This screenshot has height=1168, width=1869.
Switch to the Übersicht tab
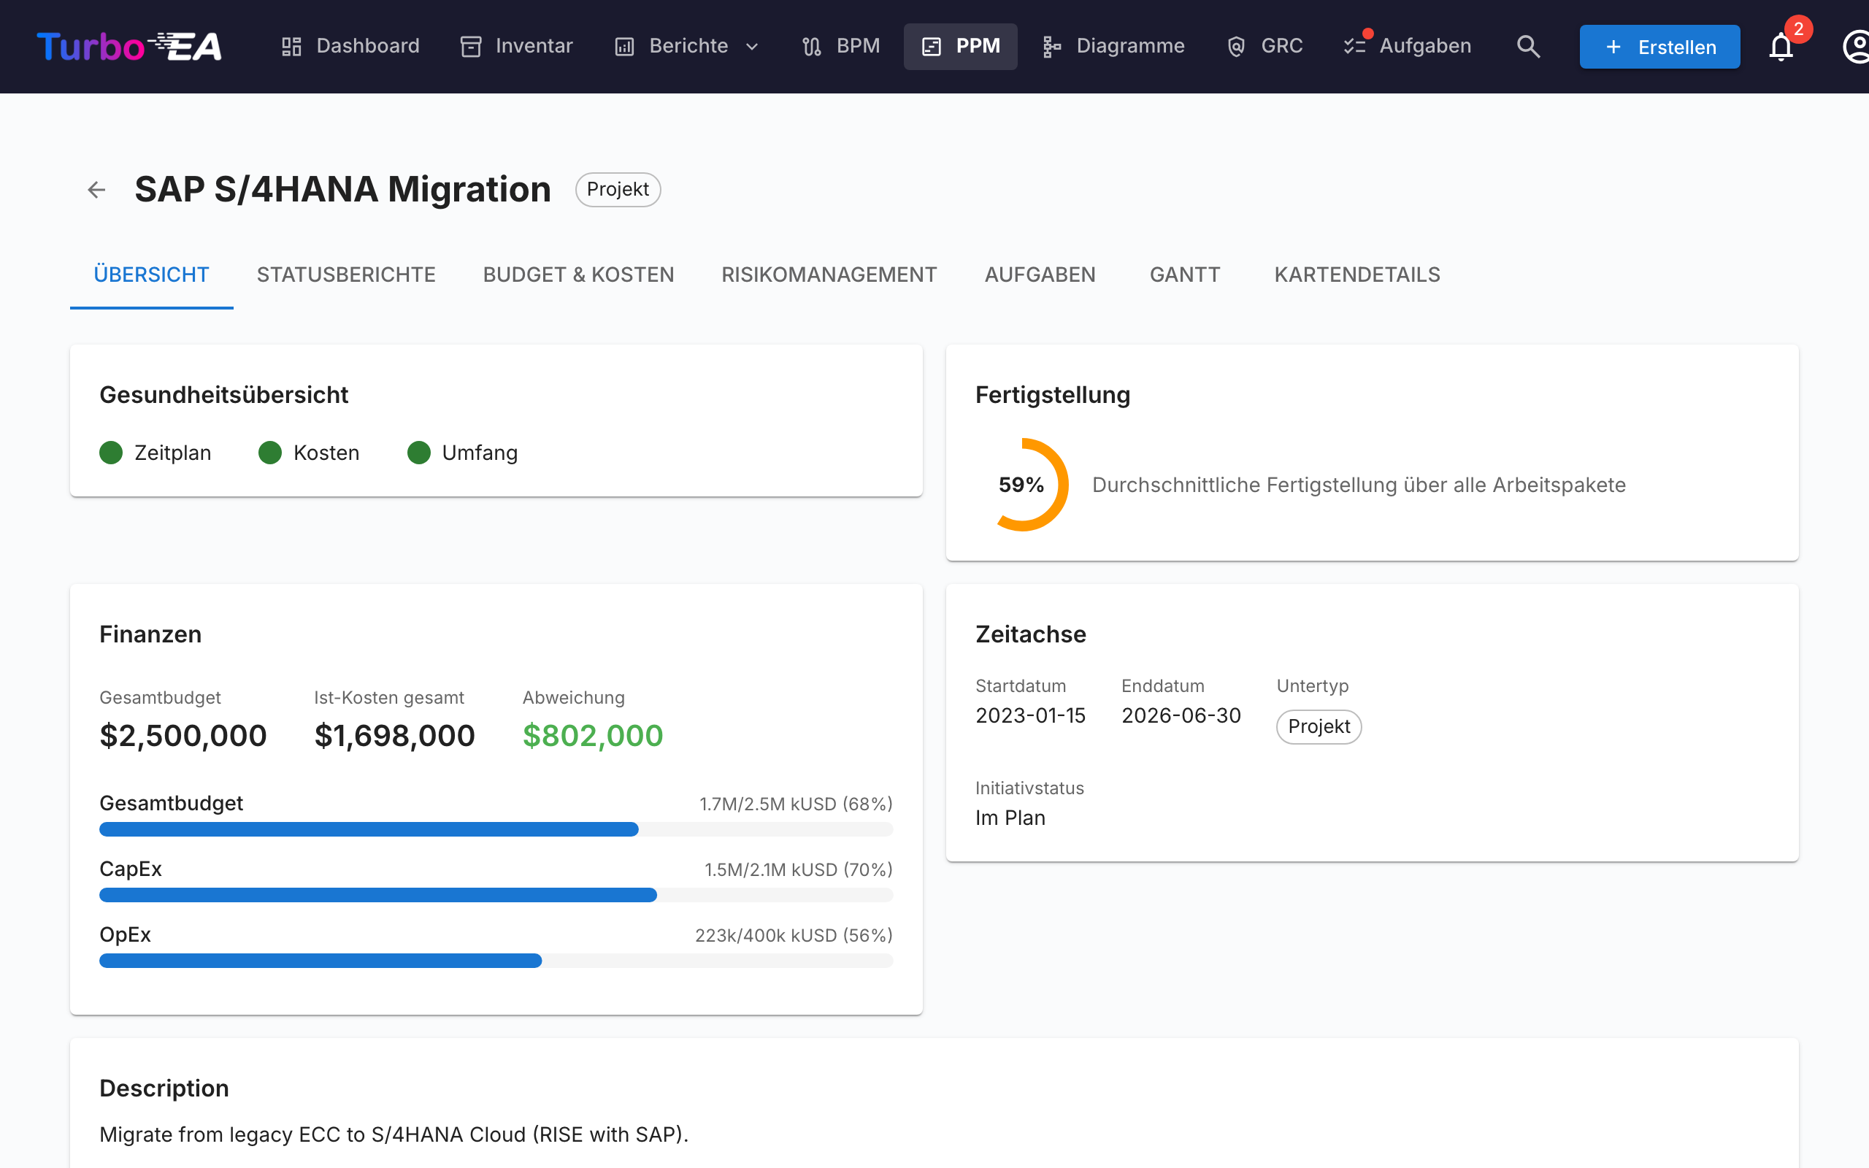[x=151, y=275]
